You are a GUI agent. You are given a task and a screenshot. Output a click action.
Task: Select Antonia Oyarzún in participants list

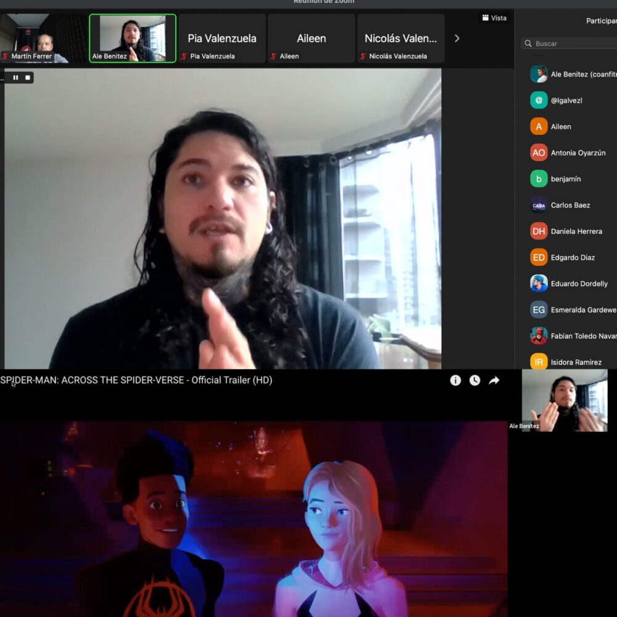click(x=578, y=152)
